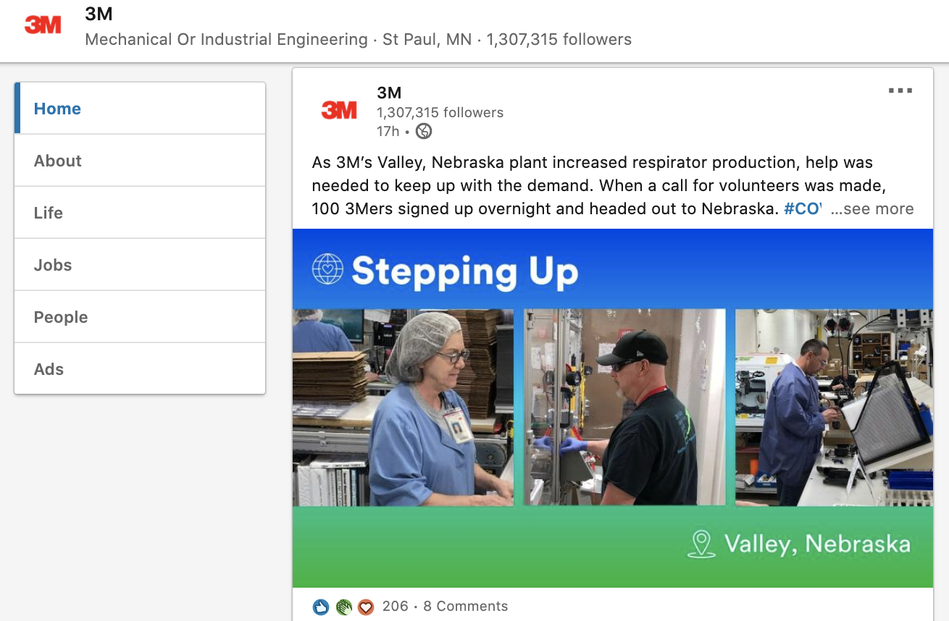The image size is (949, 621).
Task: Select the Home tab in the sidebar
Action: tap(140, 109)
